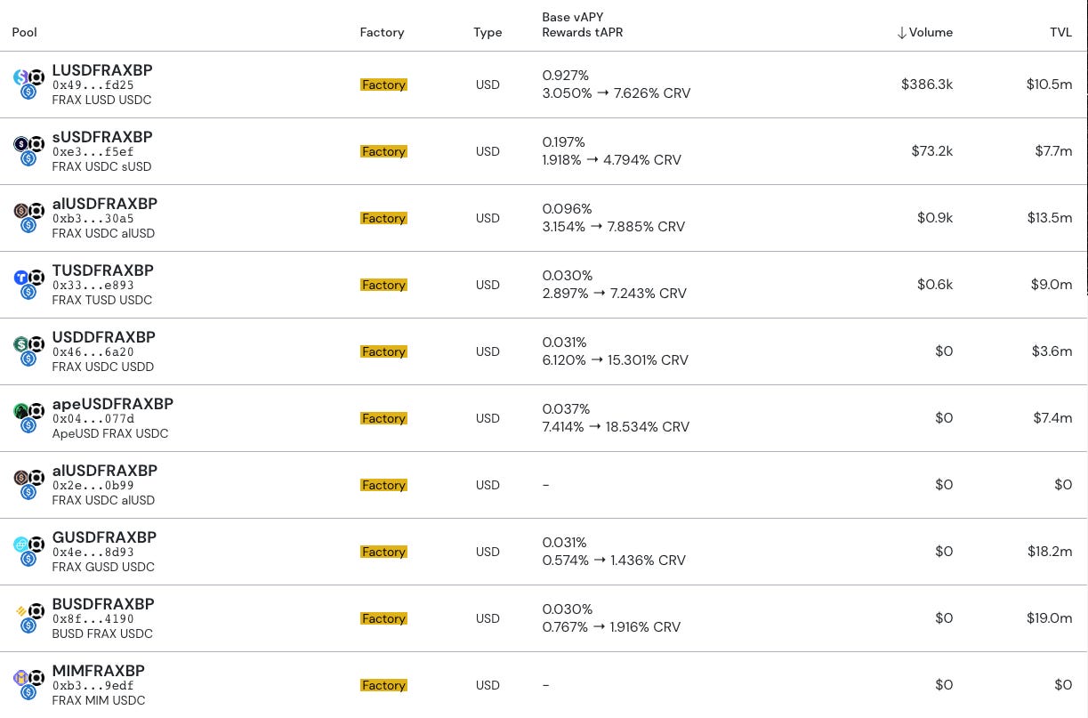Click the $7.7m TVL value
Viewport: 1088px width, 718px height.
pos(1053,151)
